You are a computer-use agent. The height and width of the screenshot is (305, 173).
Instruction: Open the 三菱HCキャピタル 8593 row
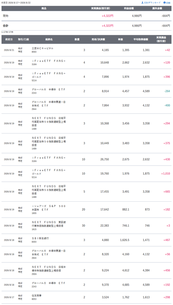[86, 50]
